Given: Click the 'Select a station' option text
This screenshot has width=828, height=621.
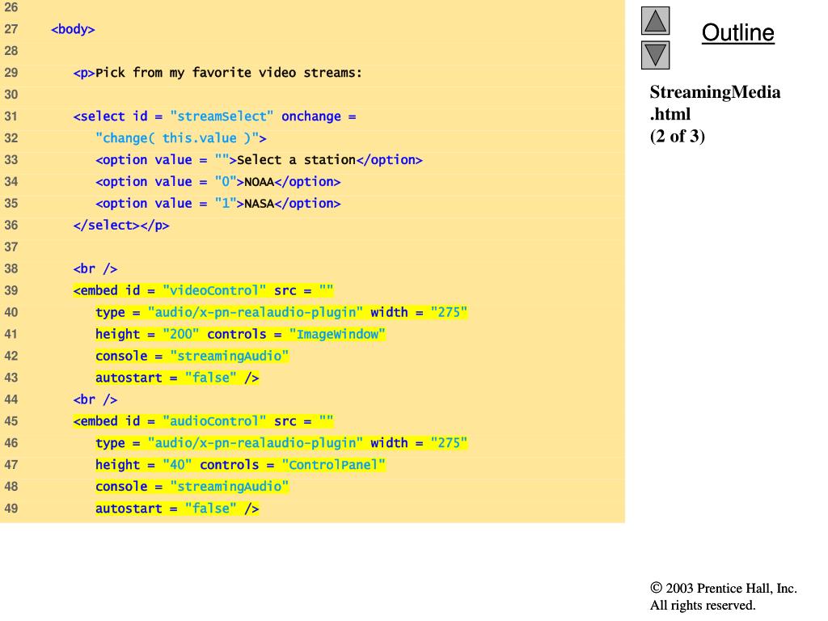Looking at the screenshot, I should point(296,159).
